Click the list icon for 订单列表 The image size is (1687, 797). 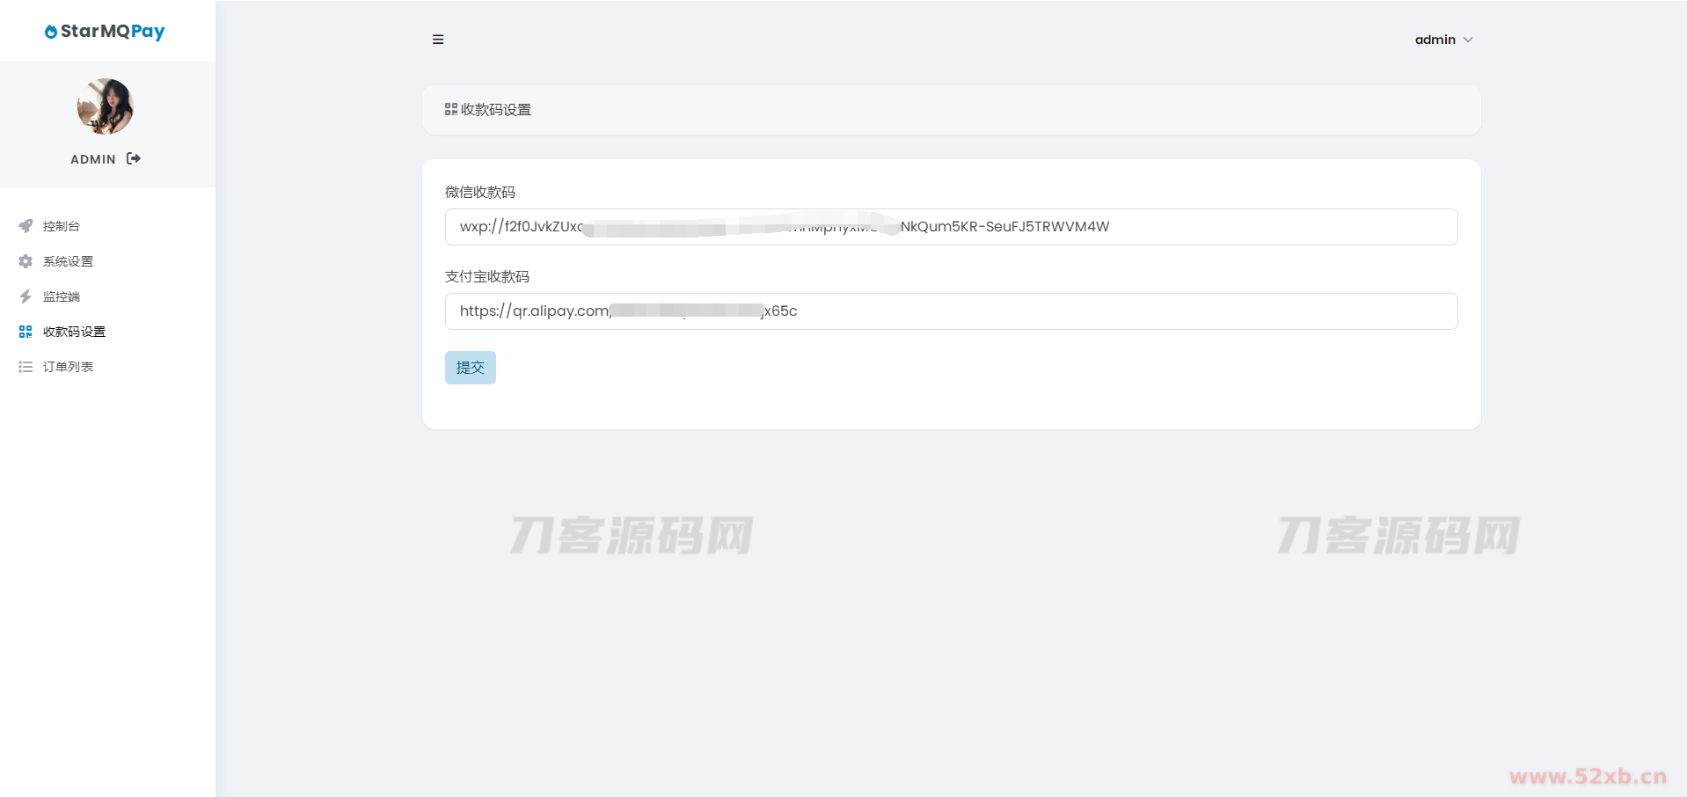coord(26,367)
